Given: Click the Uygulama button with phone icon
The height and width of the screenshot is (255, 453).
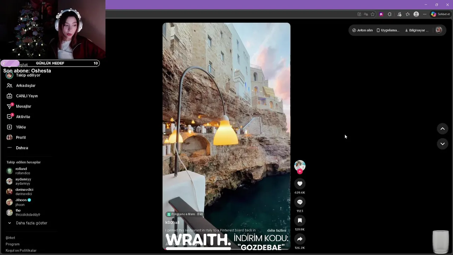Looking at the screenshot, I should [x=388, y=30].
